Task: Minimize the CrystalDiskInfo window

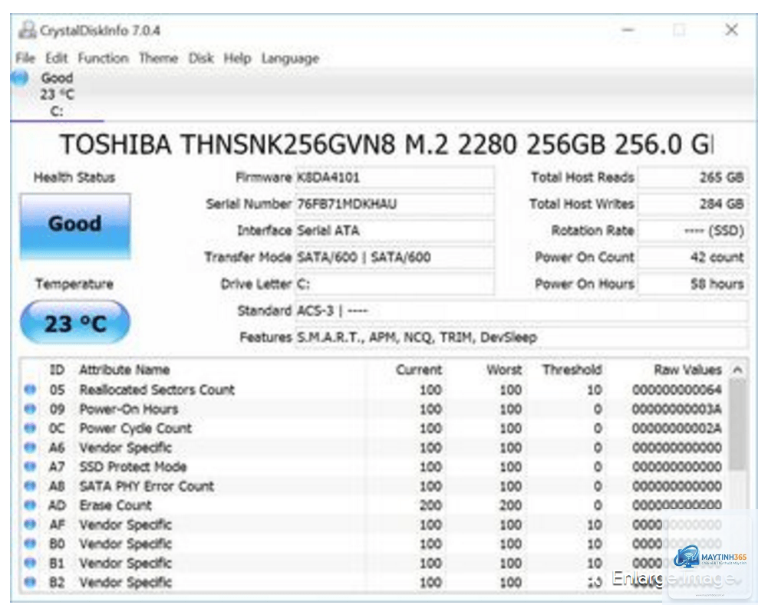Action: [x=628, y=30]
